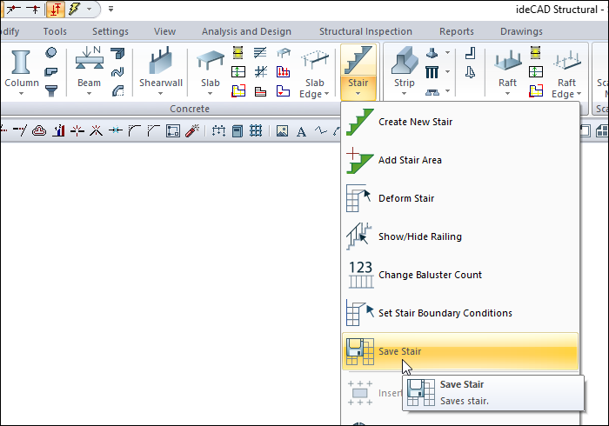Viewport: 609px width, 426px height.
Task: Expand the Strip foundation dropdown
Action: click(x=404, y=93)
